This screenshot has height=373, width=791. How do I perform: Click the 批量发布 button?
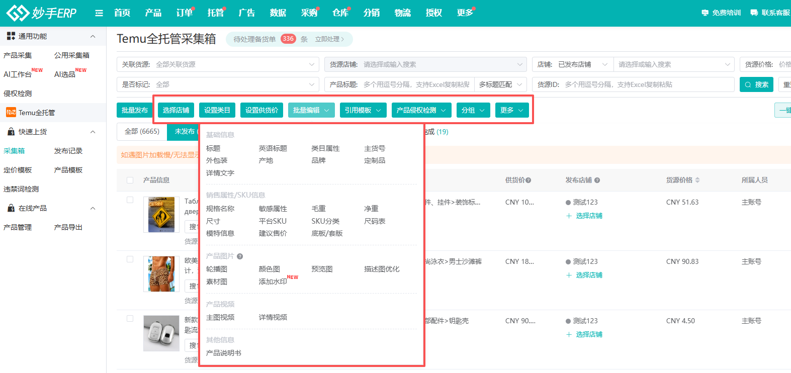tap(135, 110)
